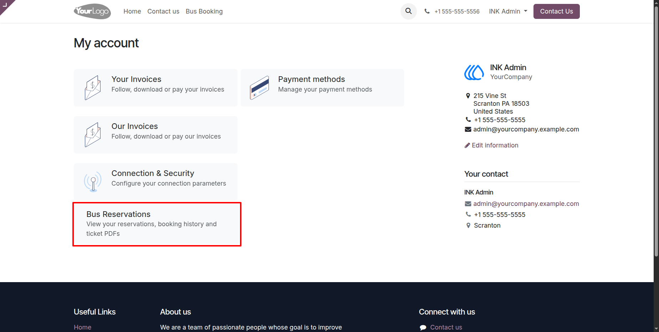Click the Our Invoices envelope icon

tap(93, 135)
